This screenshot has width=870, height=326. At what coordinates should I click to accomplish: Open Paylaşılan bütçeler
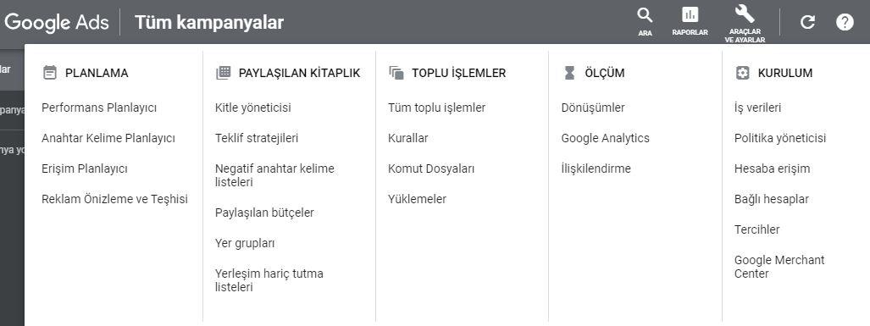coord(264,213)
